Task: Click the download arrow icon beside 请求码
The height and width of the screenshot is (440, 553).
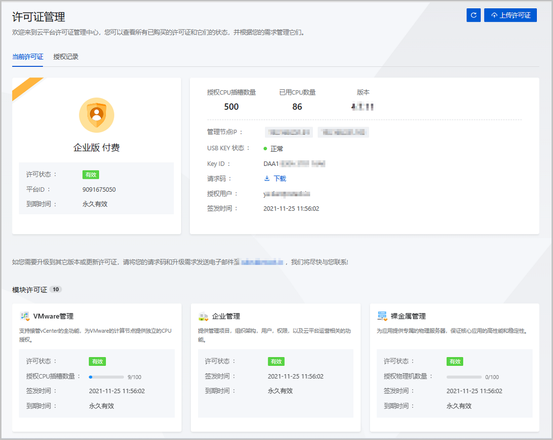Action: coord(267,178)
